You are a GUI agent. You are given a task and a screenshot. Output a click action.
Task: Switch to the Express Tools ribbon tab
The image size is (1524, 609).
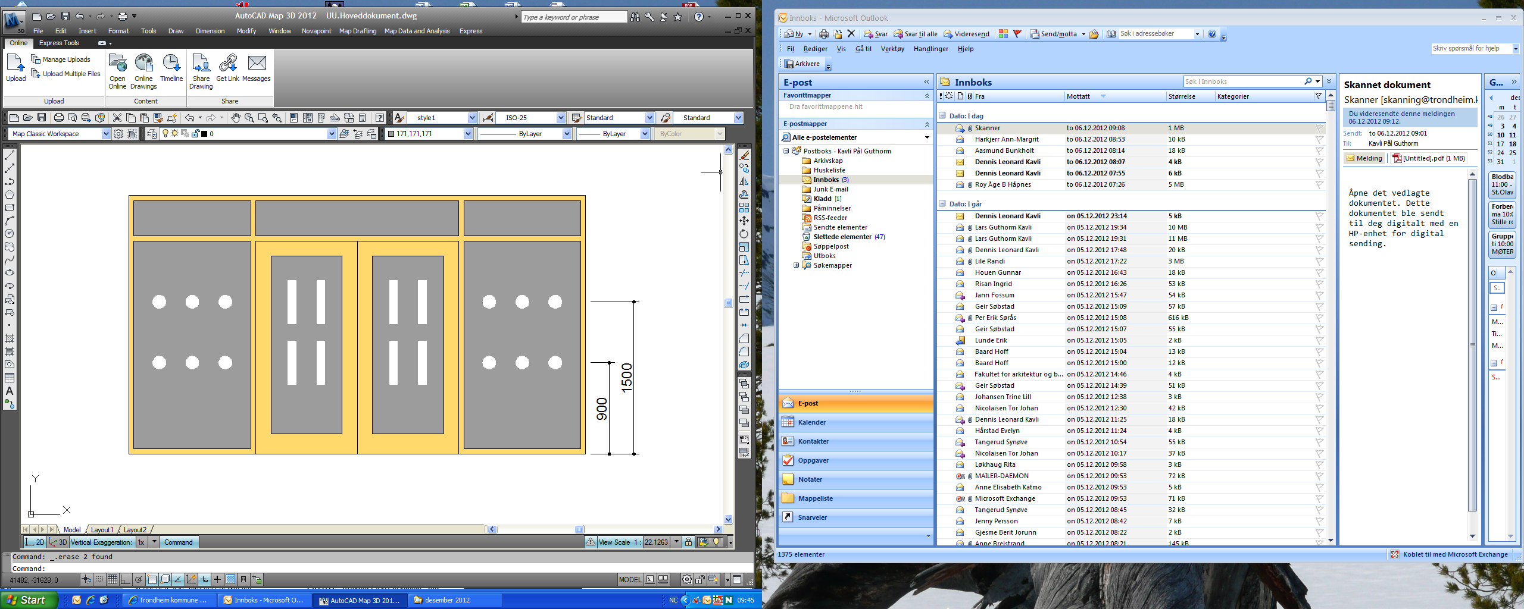click(x=59, y=43)
